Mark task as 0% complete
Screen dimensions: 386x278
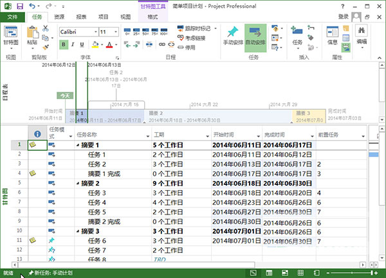coord(127,31)
